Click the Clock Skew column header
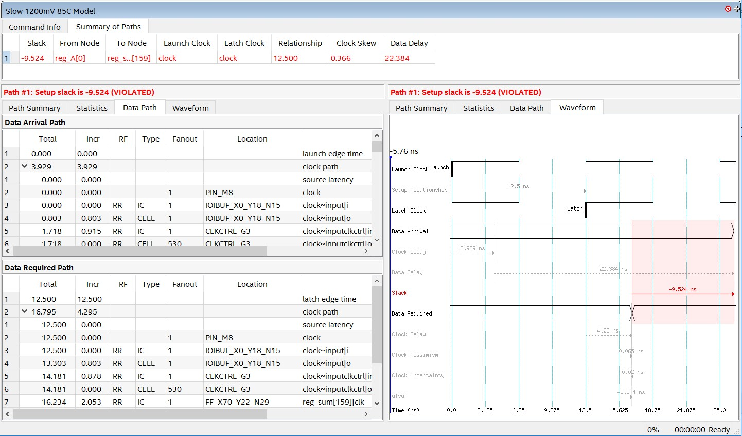Viewport: 742px width, 436px height. click(356, 43)
